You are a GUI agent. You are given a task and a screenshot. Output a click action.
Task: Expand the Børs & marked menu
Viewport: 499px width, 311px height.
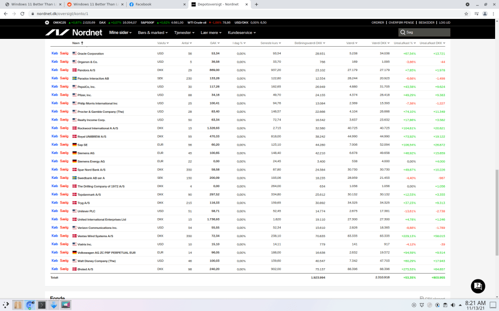pyautogui.click(x=153, y=33)
